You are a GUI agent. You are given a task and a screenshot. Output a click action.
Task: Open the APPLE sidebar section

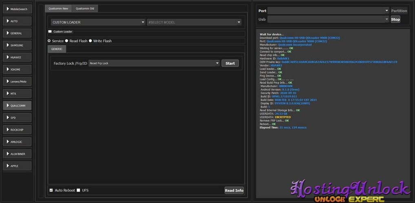click(17, 166)
